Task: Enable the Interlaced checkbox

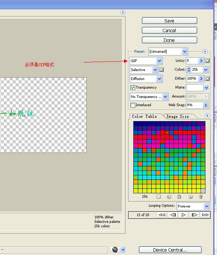Action: tap(133, 105)
